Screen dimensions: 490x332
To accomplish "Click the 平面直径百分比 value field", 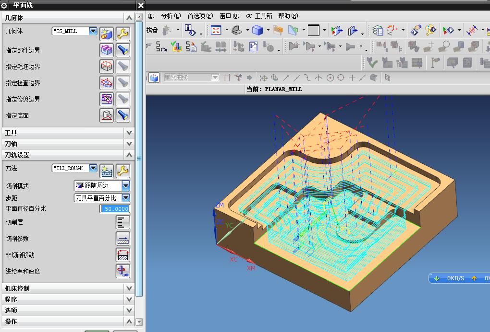I will [115, 208].
